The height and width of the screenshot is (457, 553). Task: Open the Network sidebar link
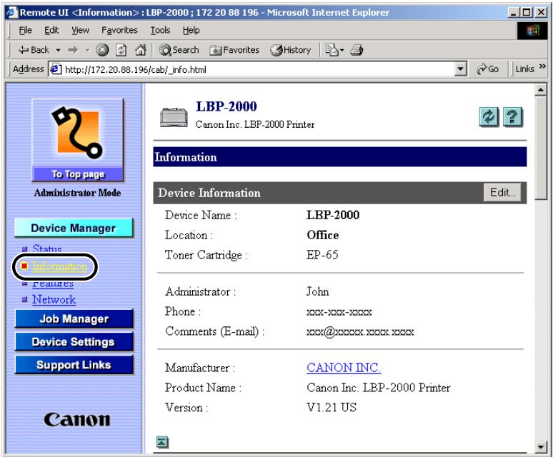54,299
